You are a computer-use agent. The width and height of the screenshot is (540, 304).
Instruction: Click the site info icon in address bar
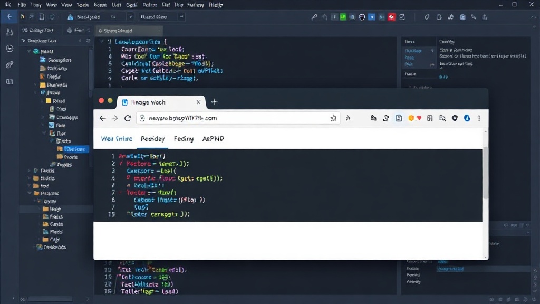pyautogui.click(x=142, y=118)
